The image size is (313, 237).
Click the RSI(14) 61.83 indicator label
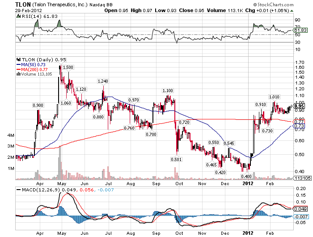(40, 17)
